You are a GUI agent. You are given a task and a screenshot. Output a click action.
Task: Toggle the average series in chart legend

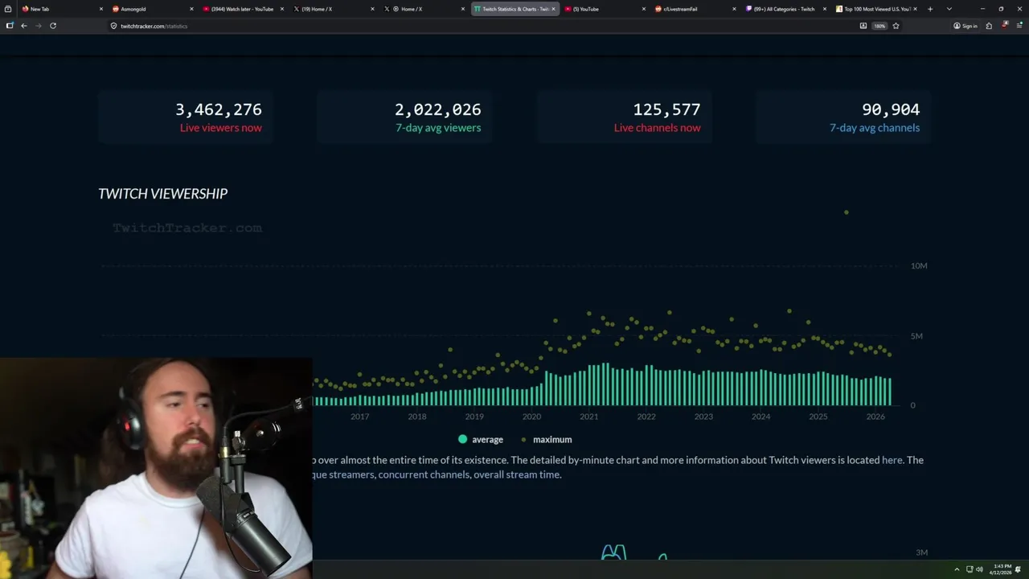[481, 439]
